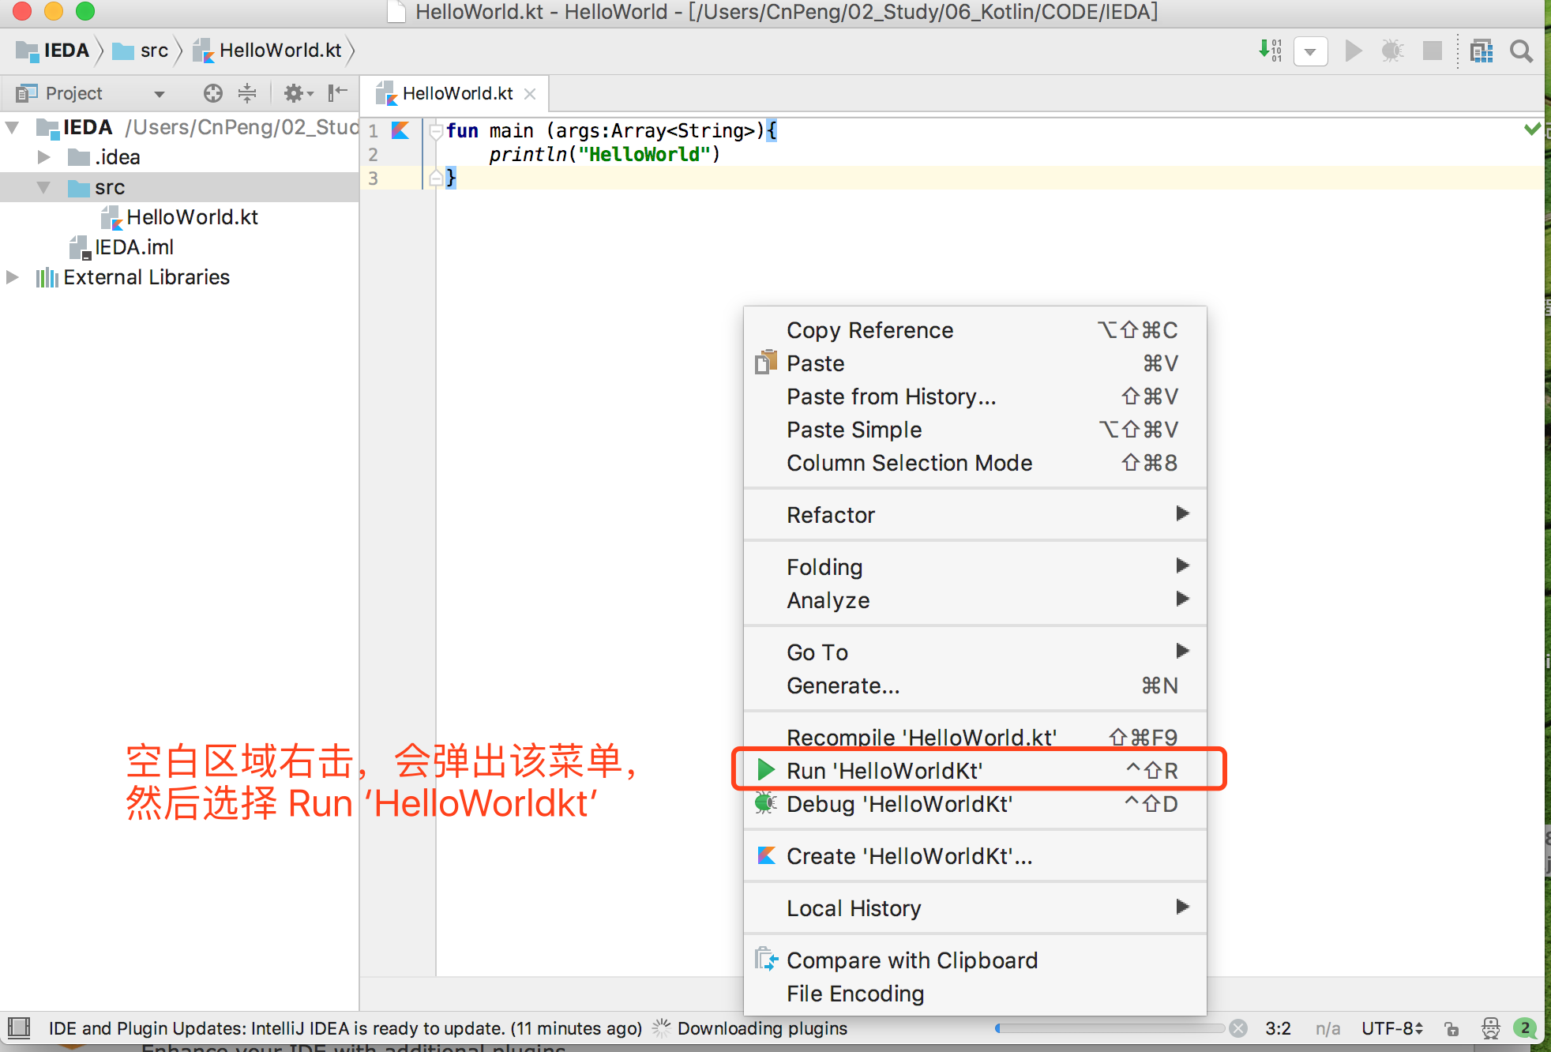
Task: Click the Hide Project panel icon
Action: [337, 93]
